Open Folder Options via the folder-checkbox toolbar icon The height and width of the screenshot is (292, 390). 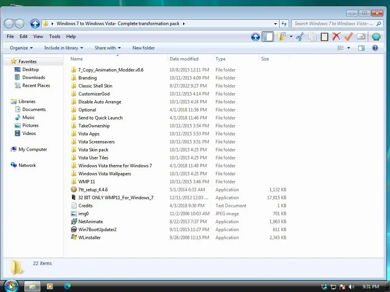pos(281,37)
